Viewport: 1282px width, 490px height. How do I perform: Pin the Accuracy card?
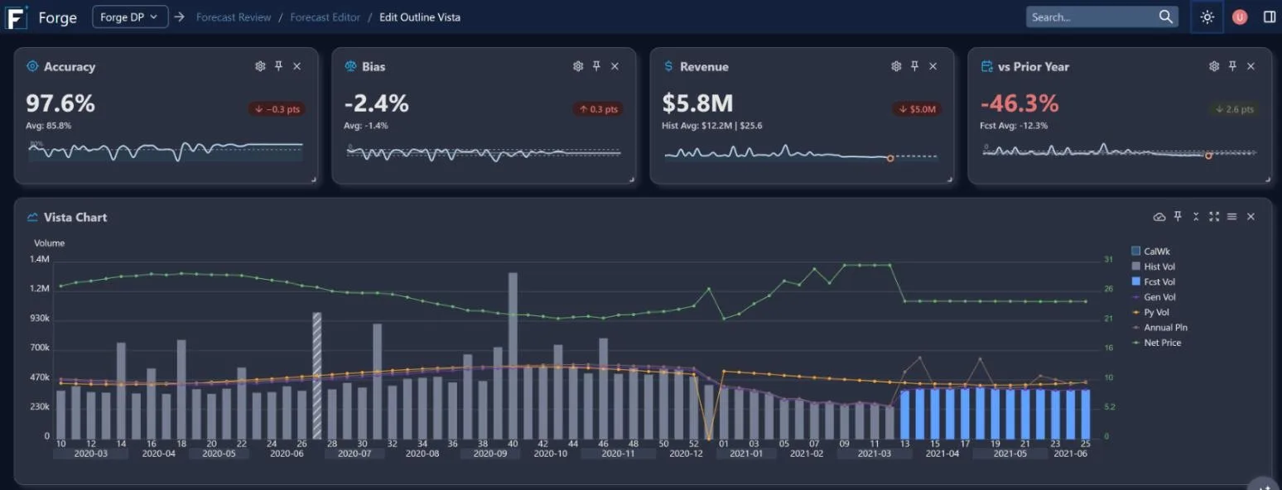tap(279, 66)
